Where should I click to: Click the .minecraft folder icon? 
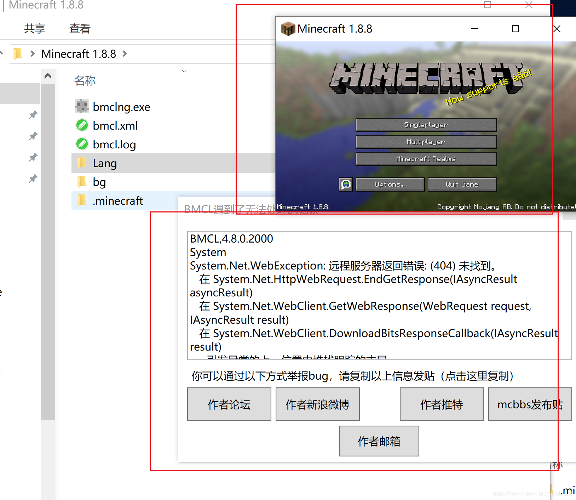pos(82,200)
